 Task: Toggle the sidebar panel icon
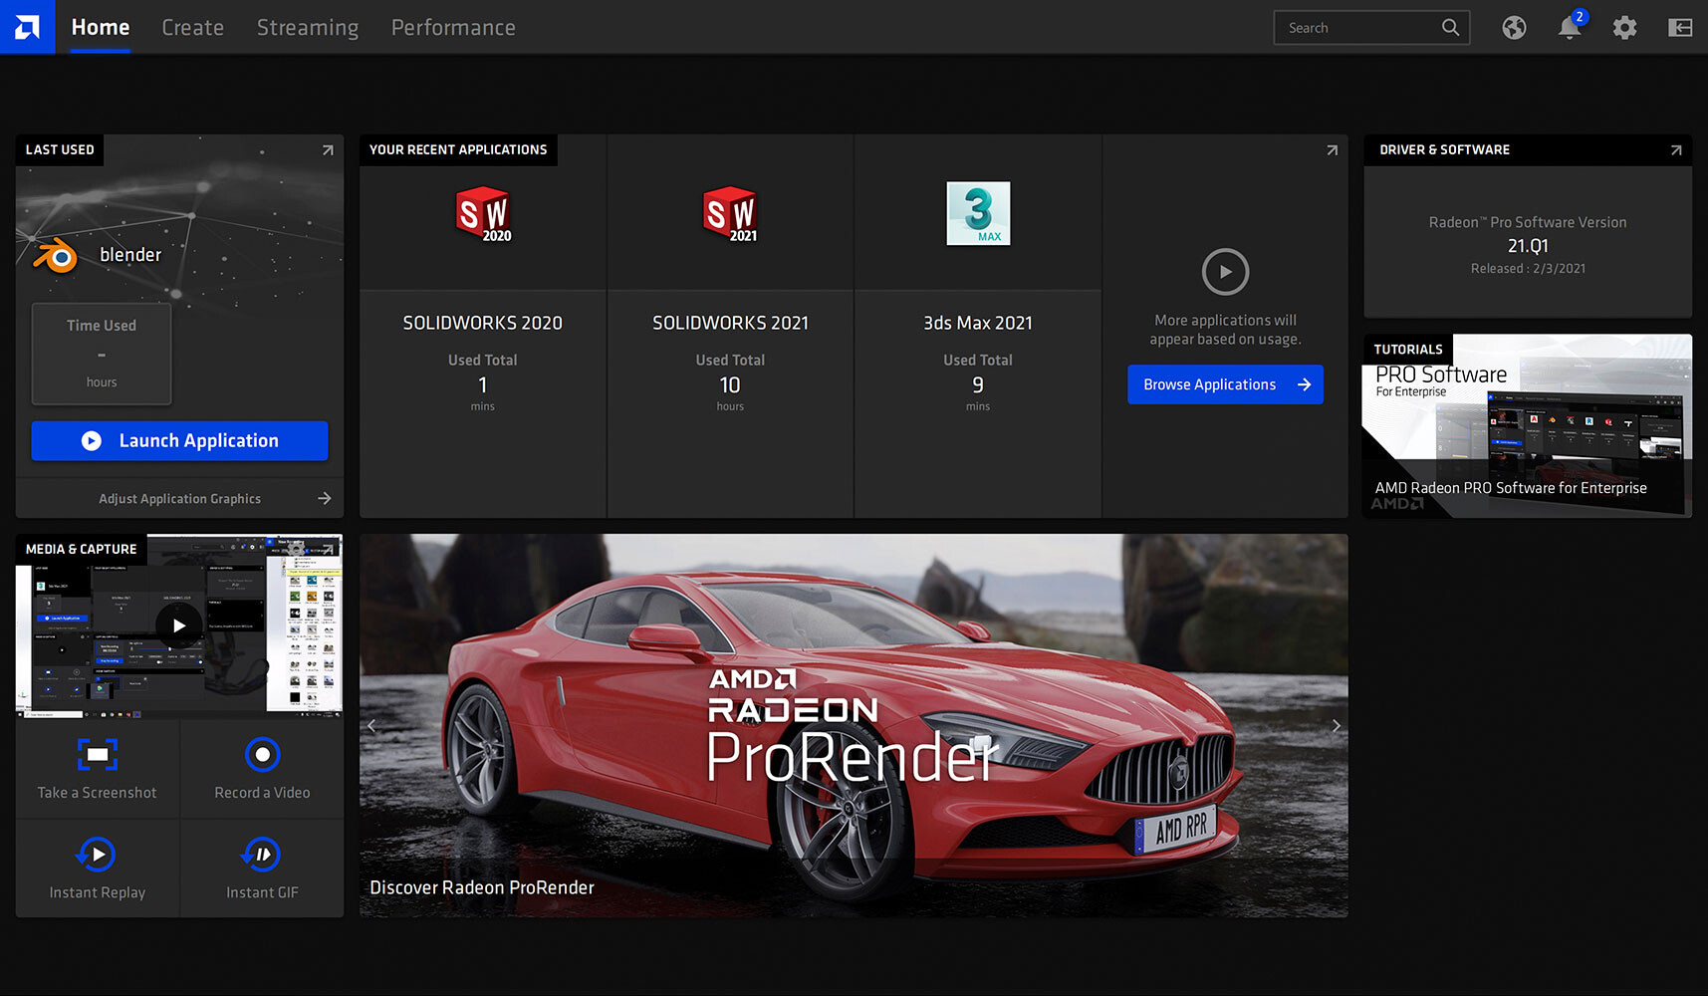(1680, 28)
